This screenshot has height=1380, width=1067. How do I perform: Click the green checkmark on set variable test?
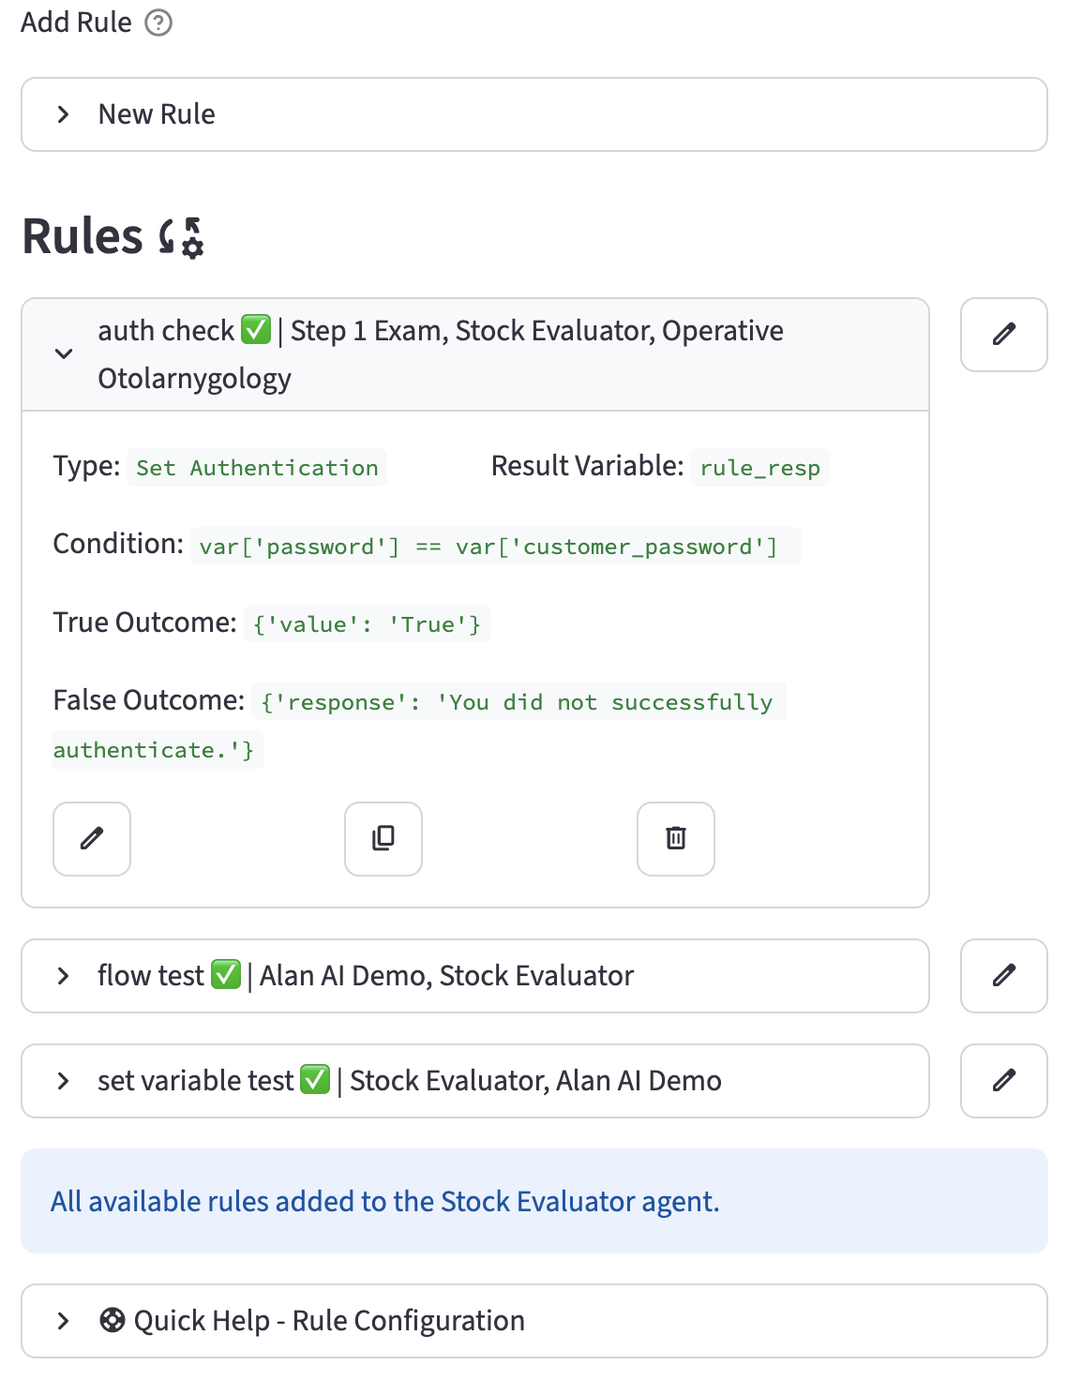point(315,1080)
